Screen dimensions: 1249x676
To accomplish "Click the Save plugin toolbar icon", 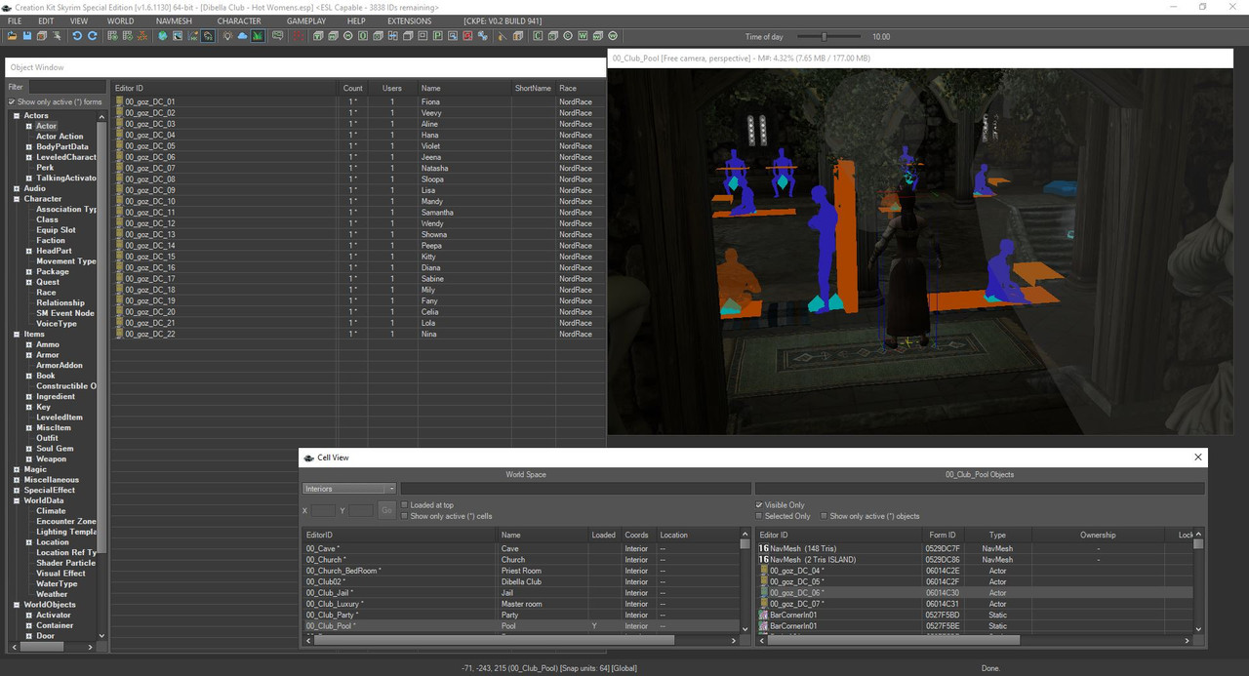I will coord(27,36).
